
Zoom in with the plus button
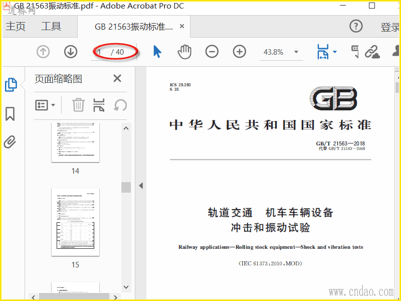click(240, 52)
